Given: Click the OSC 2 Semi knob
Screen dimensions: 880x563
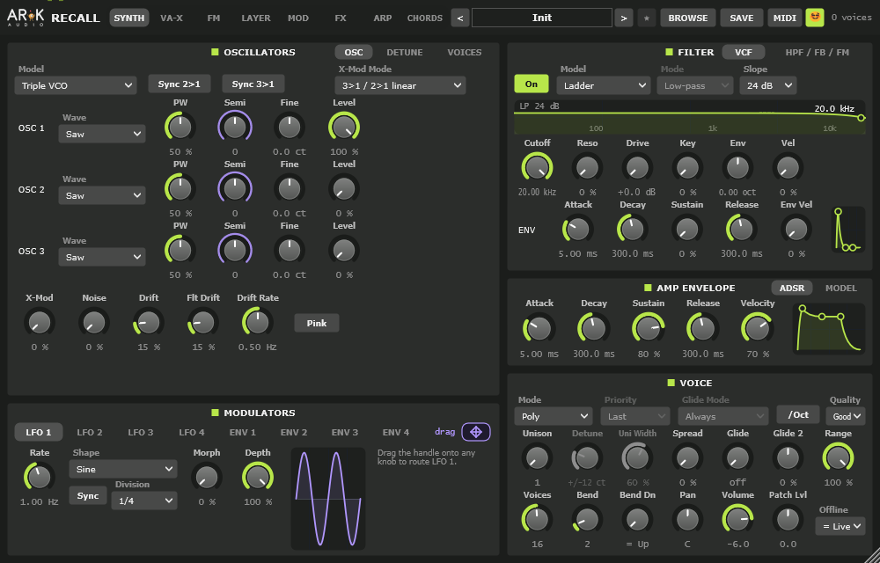Looking at the screenshot, I should click(x=235, y=188).
